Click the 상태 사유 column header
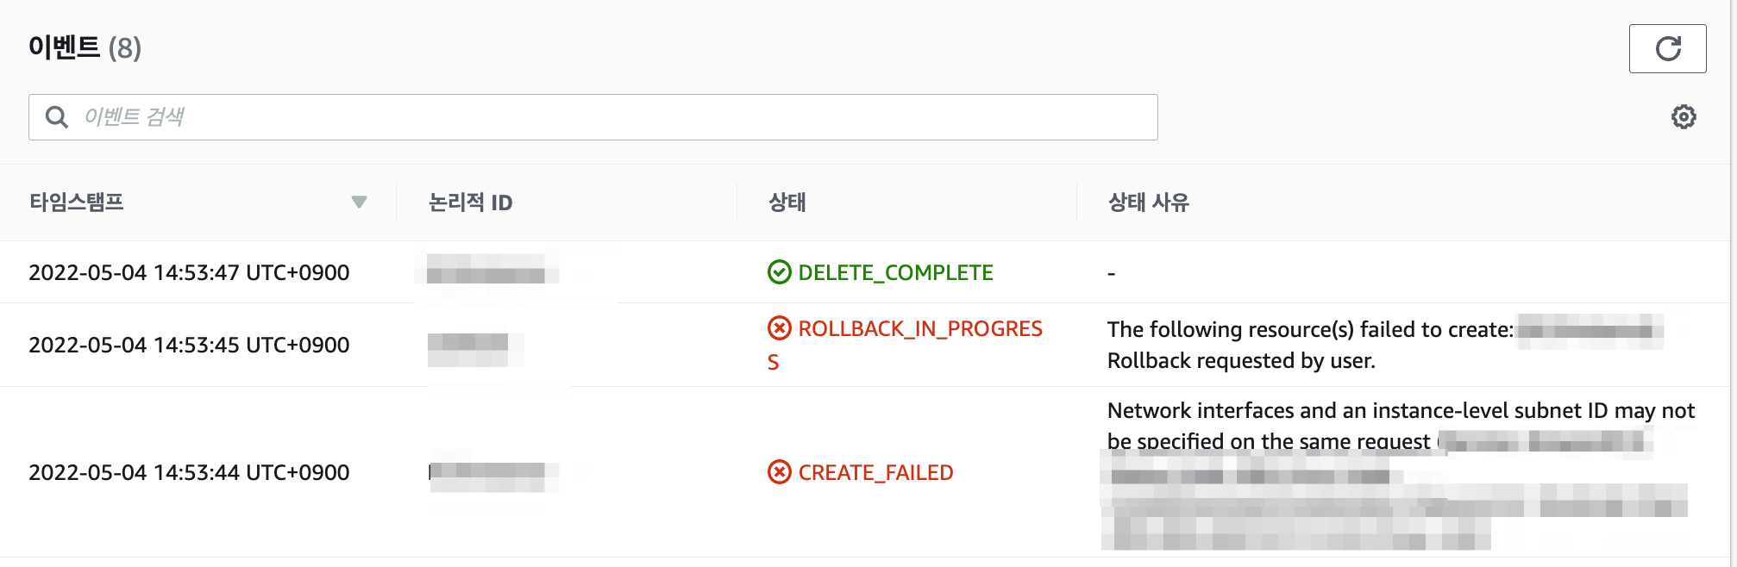The image size is (1737, 567). point(1148,202)
